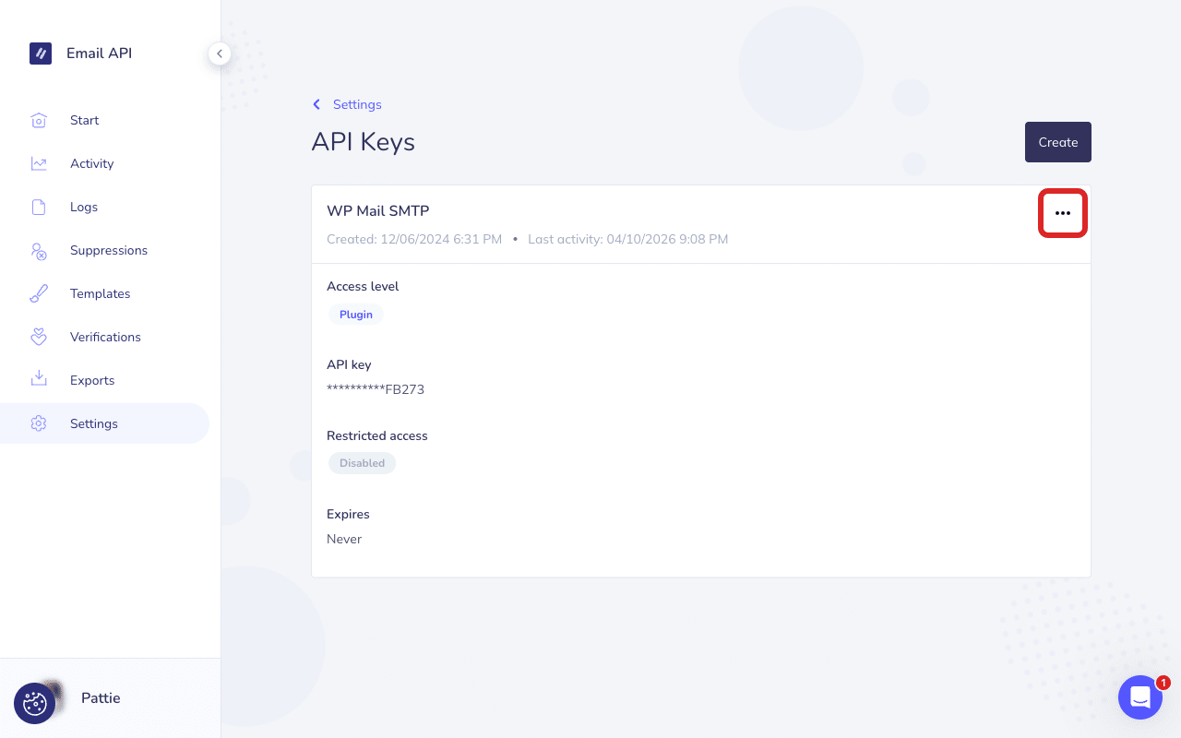Viewport: 1181px width, 738px height.
Task: Click the masked API key ending in FB273
Action: (x=376, y=389)
